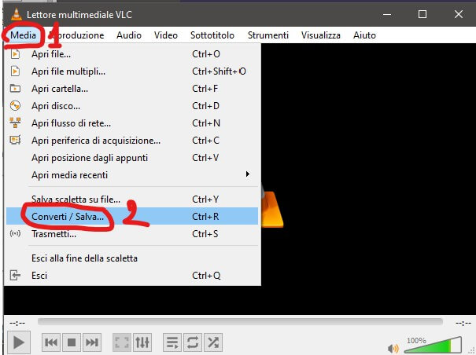Mute audio via the speaker icon
The image size is (476, 355).
point(392,348)
